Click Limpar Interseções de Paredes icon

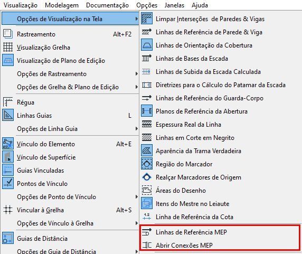click(x=147, y=18)
